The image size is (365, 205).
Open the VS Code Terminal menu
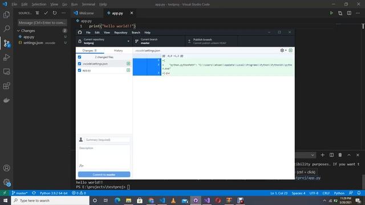88,4
